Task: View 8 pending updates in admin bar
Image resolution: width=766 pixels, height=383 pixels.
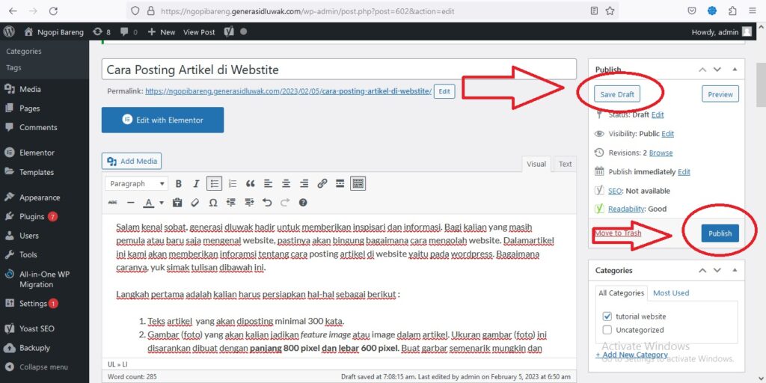Action: [102, 31]
